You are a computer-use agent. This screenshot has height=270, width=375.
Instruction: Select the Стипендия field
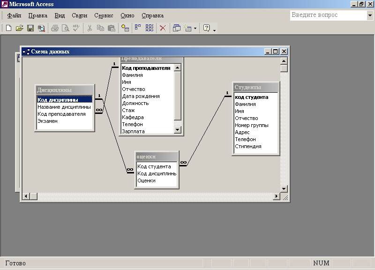tap(255, 146)
